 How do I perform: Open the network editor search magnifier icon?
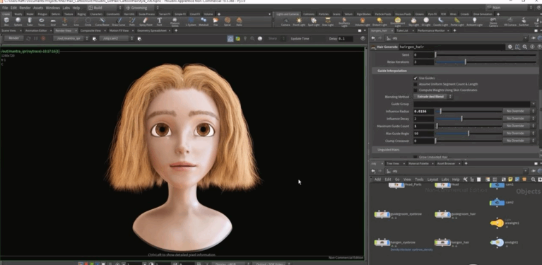[x=534, y=179]
